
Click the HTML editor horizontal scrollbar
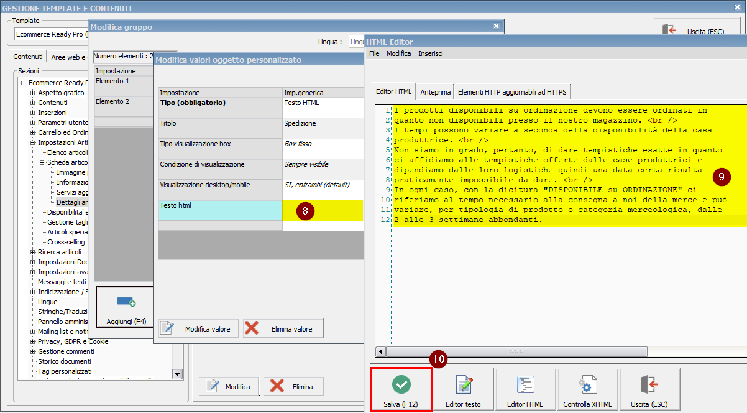coord(516,351)
